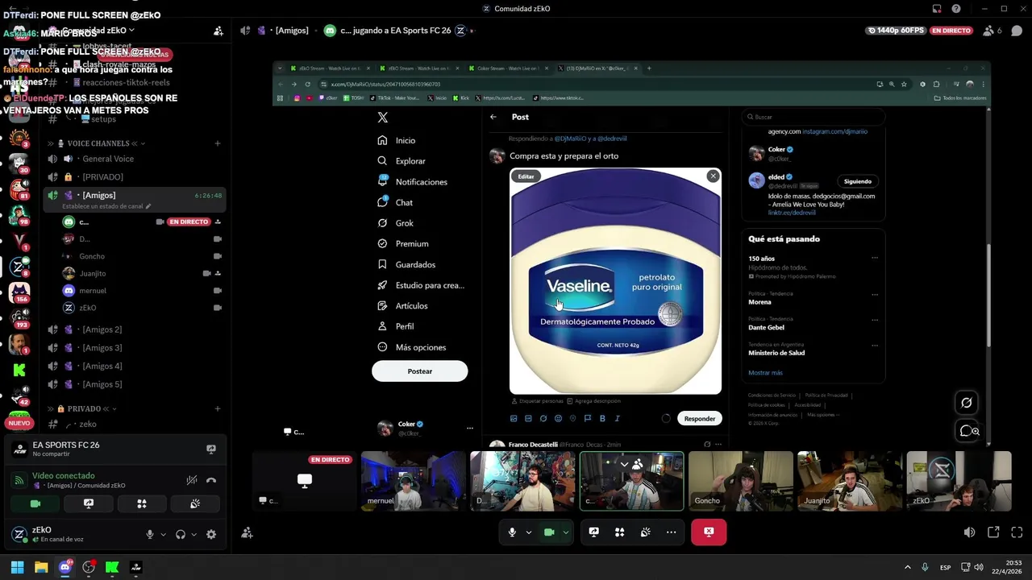Open the mernuel video tile
This screenshot has height=580, width=1032.
pos(414,481)
